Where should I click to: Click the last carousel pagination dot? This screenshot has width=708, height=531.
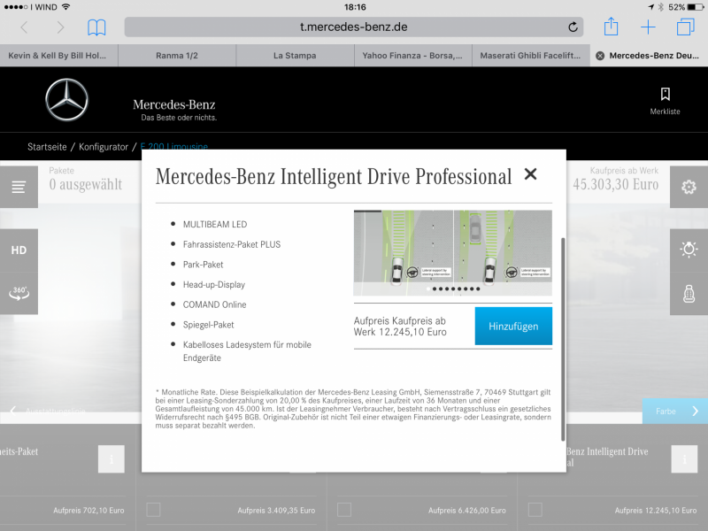tap(478, 289)
